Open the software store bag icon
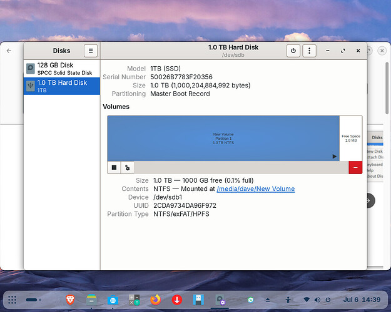 click(113, 300)
